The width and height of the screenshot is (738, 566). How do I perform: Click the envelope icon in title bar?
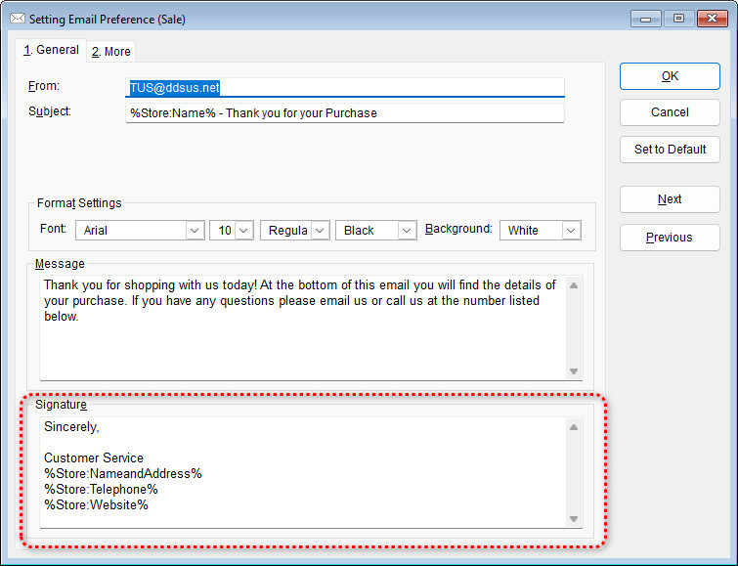pos(17,19)
